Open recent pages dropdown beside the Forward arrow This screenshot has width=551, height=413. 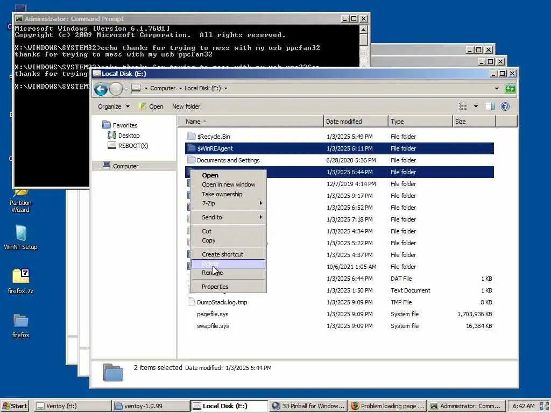tap(126, 89)
